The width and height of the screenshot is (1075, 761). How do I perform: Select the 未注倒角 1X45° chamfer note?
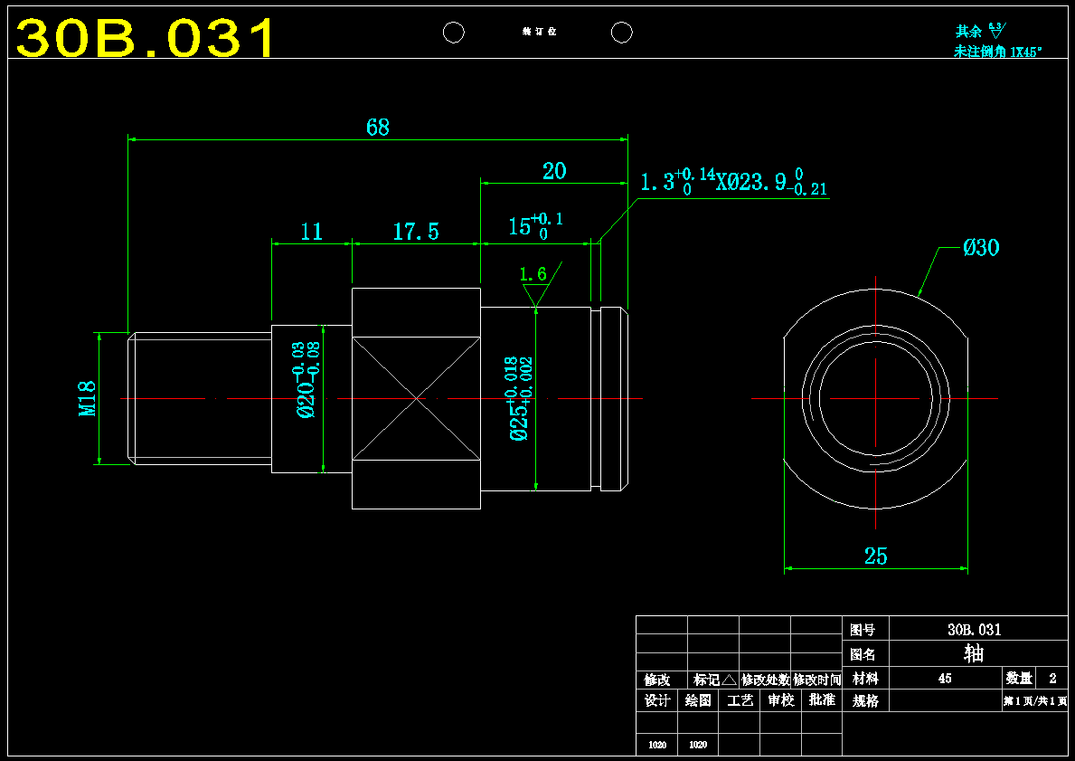click(x=998, y=52)
